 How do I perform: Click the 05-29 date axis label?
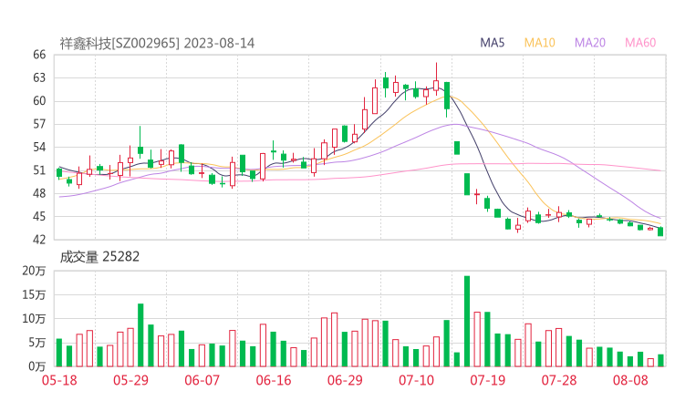tap(130, 380)
